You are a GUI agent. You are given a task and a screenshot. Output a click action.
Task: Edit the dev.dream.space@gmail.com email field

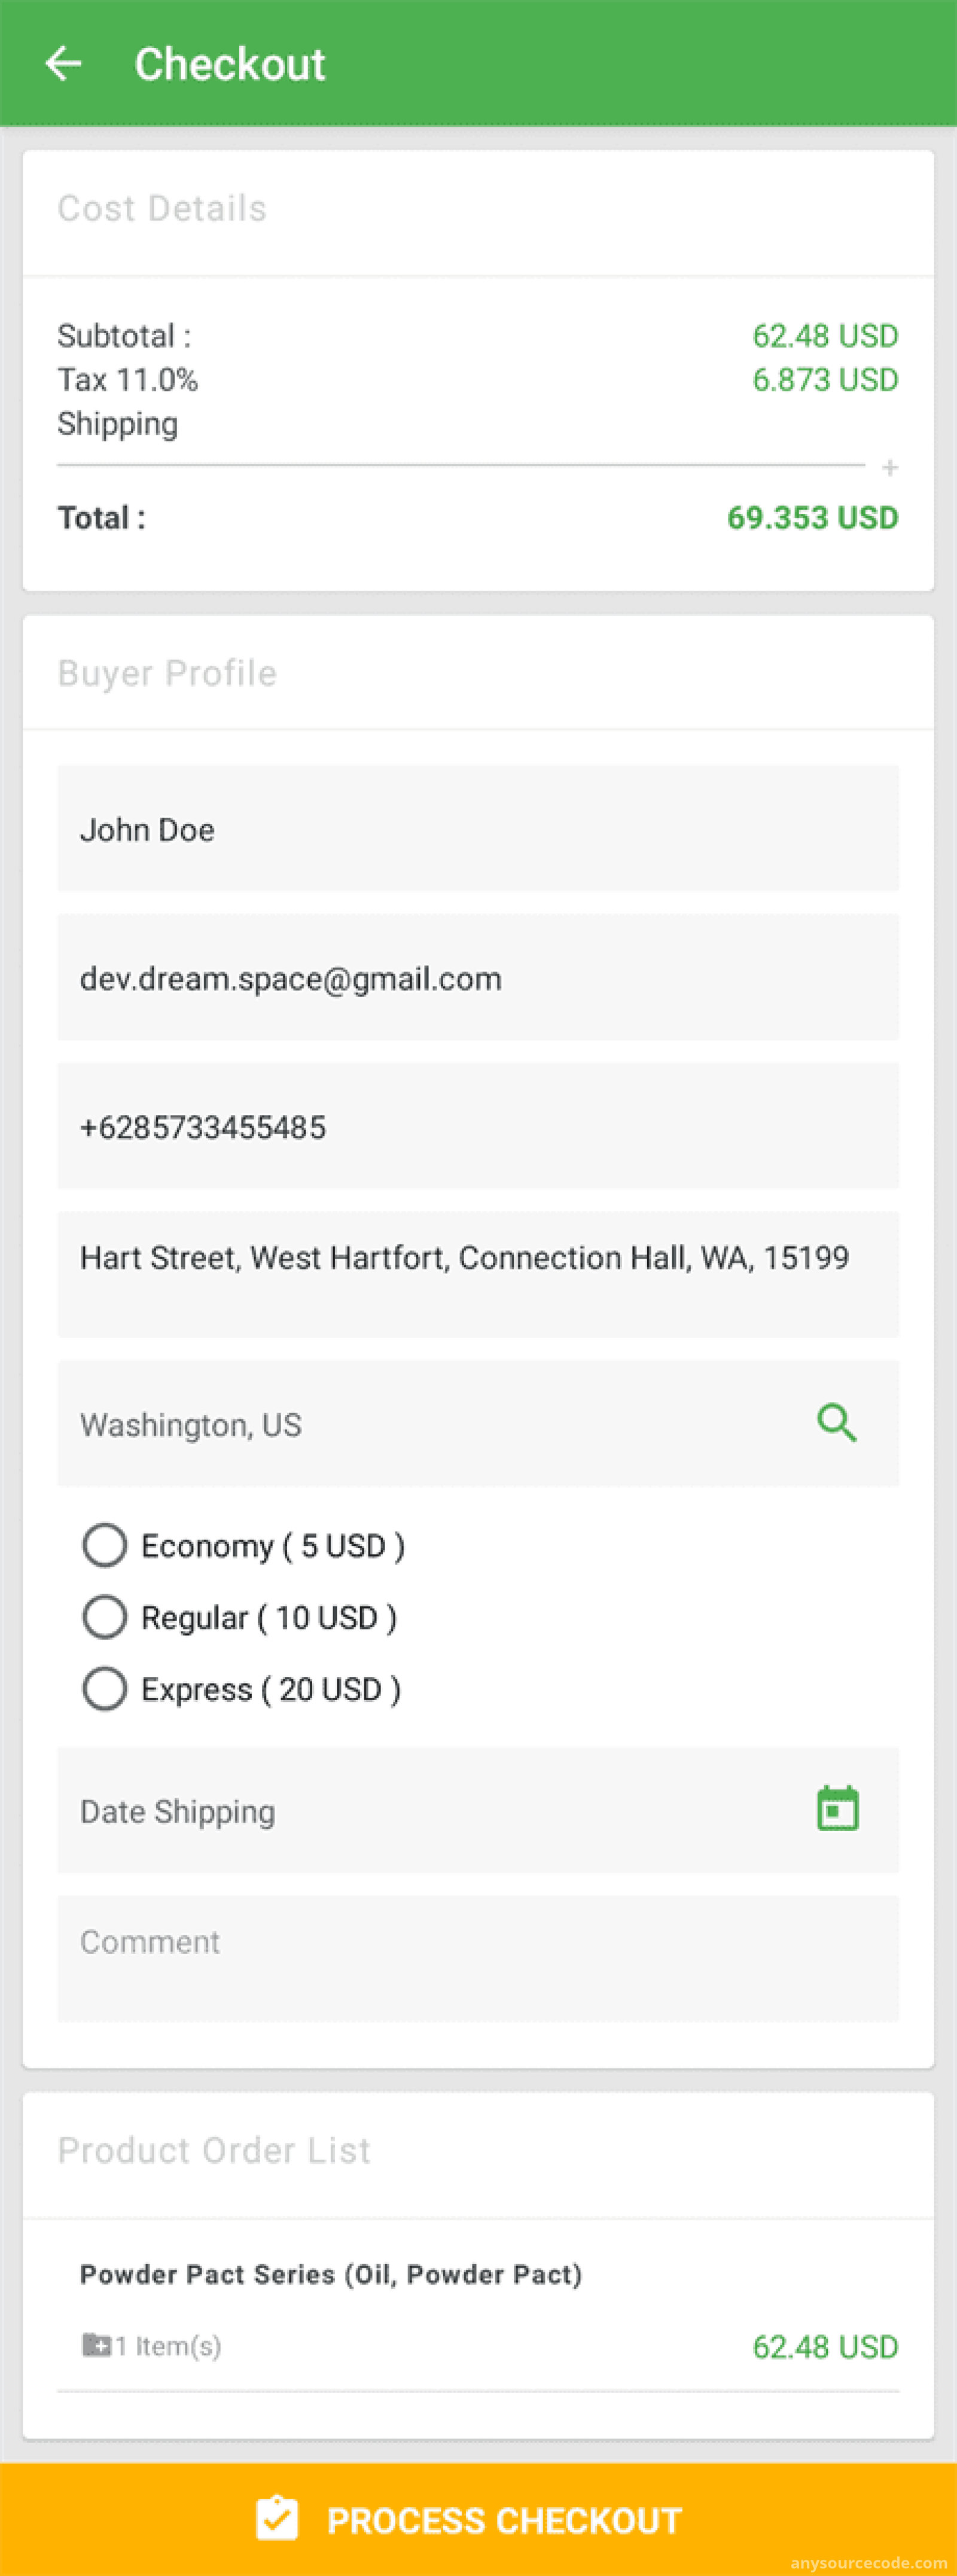[478, 978]
